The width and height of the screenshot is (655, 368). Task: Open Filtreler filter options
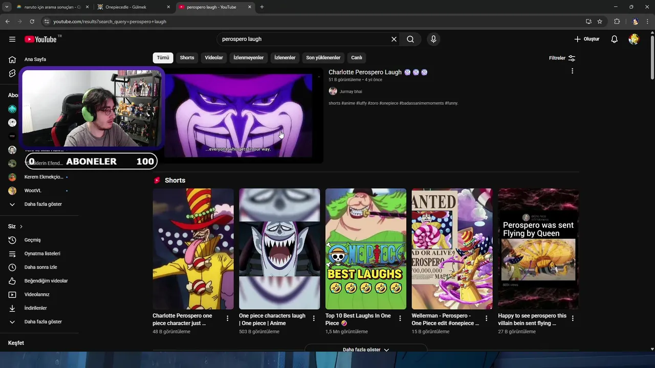(562, 58)
